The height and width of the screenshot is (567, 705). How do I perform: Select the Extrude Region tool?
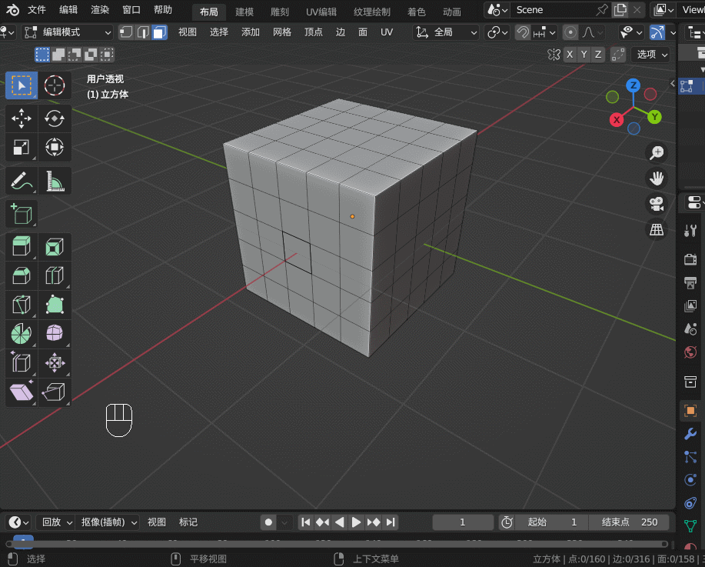(x=21, y=247)
